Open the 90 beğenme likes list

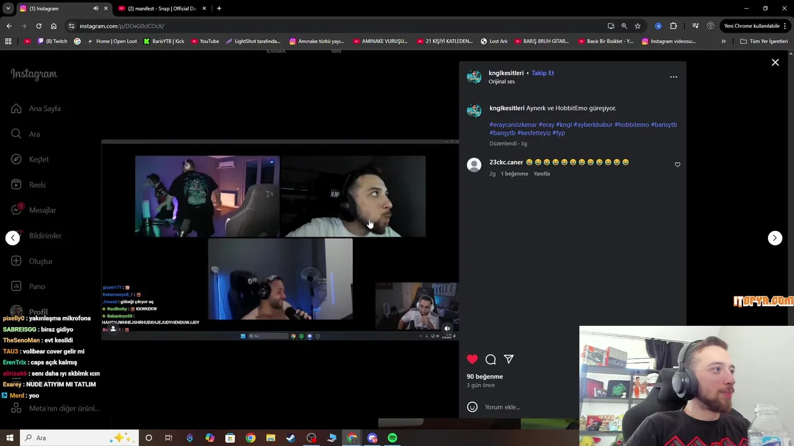[x=484, y=377]
